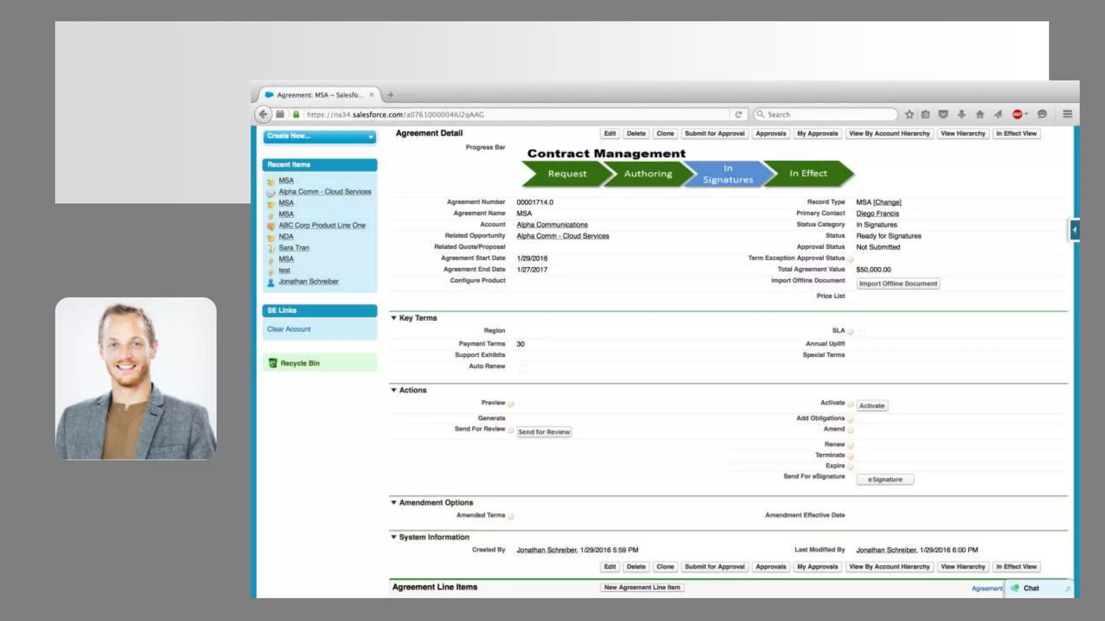Image resolution: width=1105 pixels, height=621 pixels.
Task: Open the Create New dropdown
Action: click(319, 136)
